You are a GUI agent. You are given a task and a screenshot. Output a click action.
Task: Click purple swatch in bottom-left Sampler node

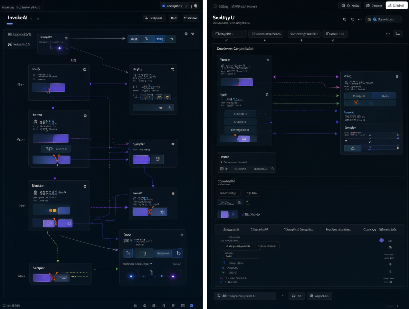click(x=42, y=278)
